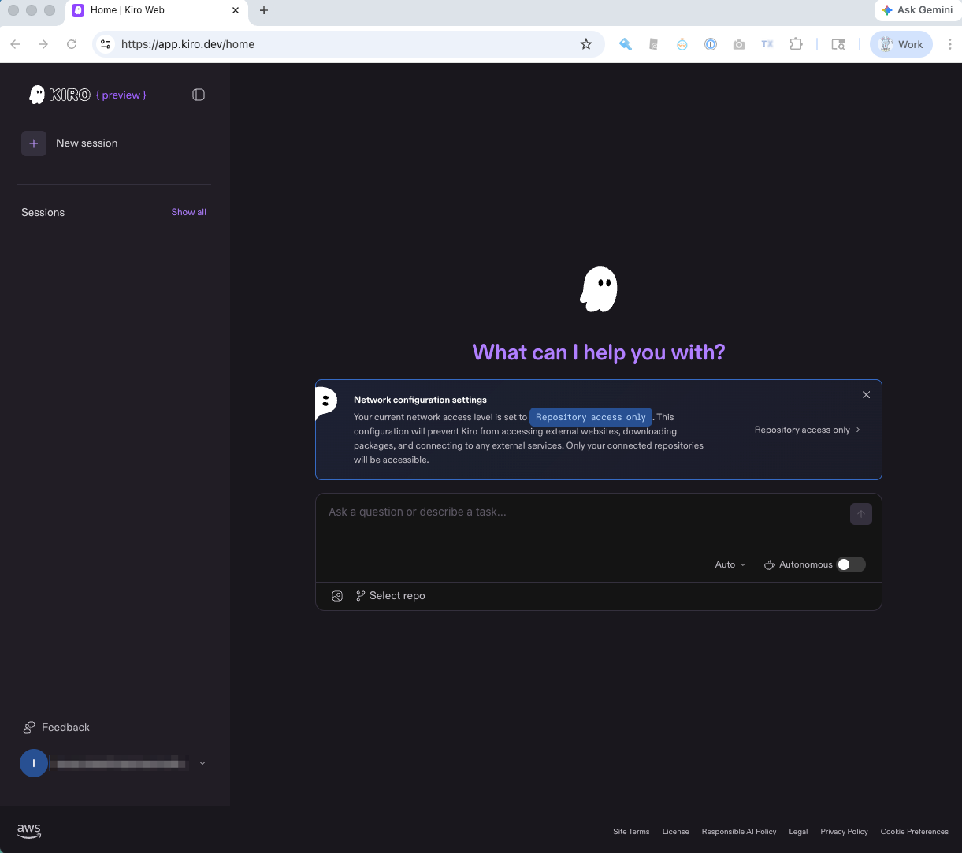Open Responsible AI Policy link
This screenshot has width=962, height=853.
point(739,832)
